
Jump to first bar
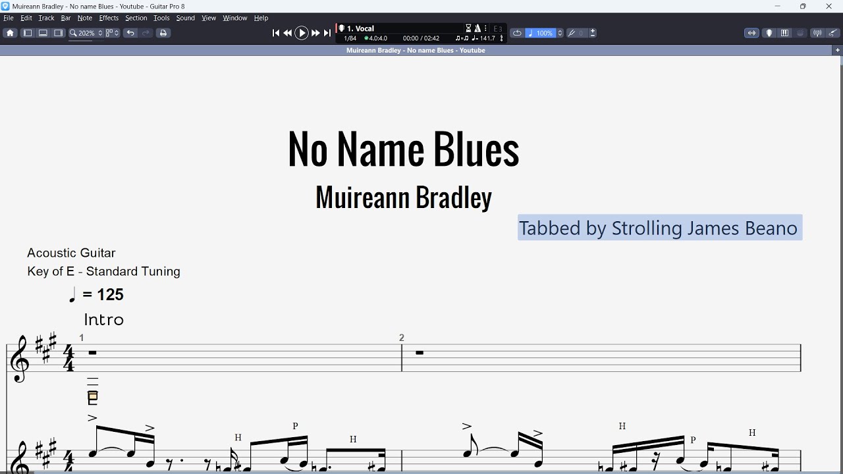[276, 33]
